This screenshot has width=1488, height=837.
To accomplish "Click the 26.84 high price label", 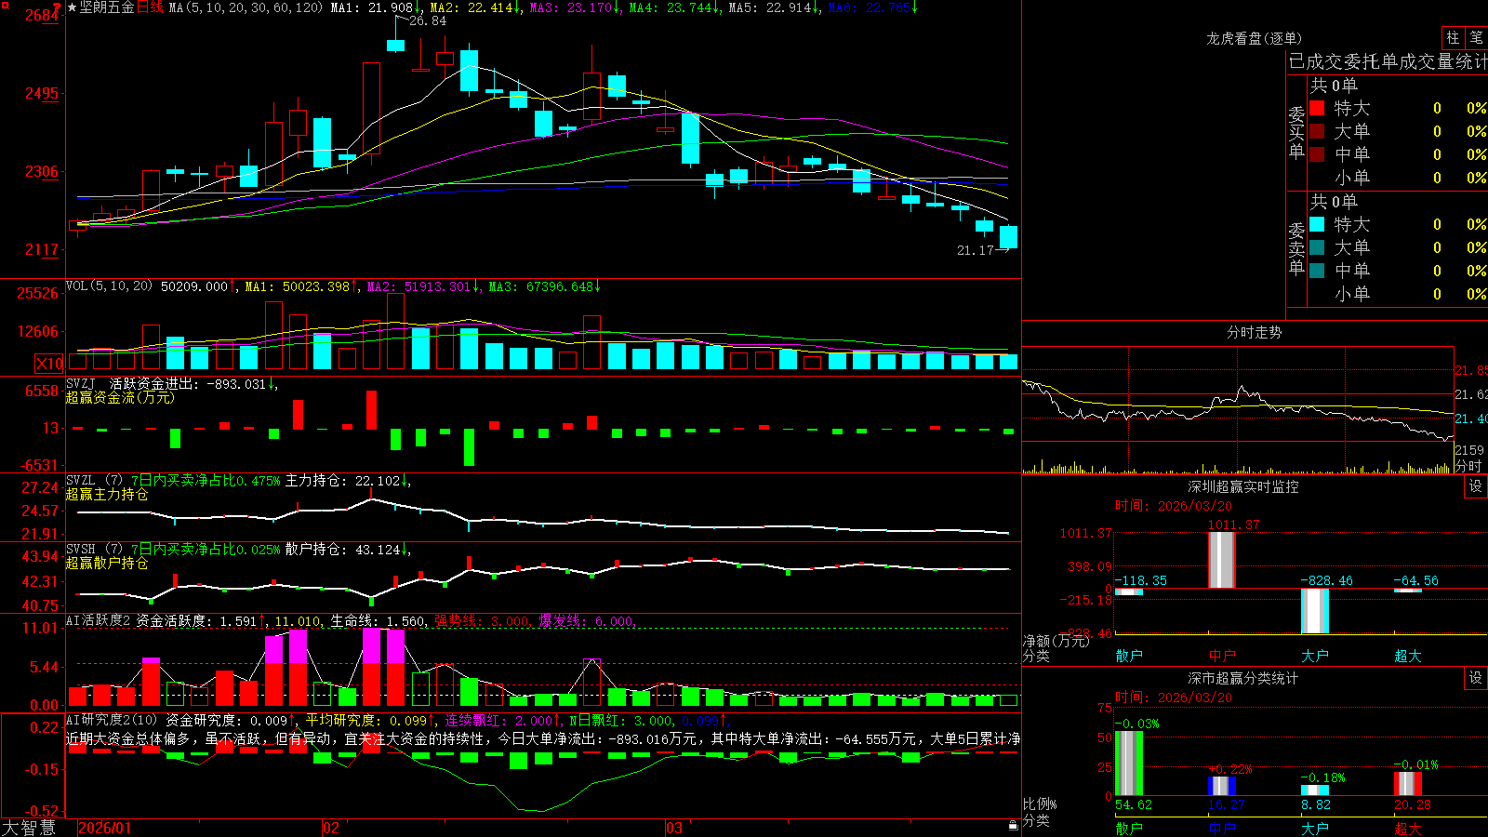I will pos(428,20).
